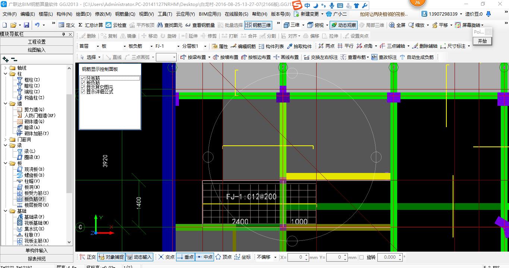Open 构件列表 component list
The image size is (509, 268).
point(271,46)
